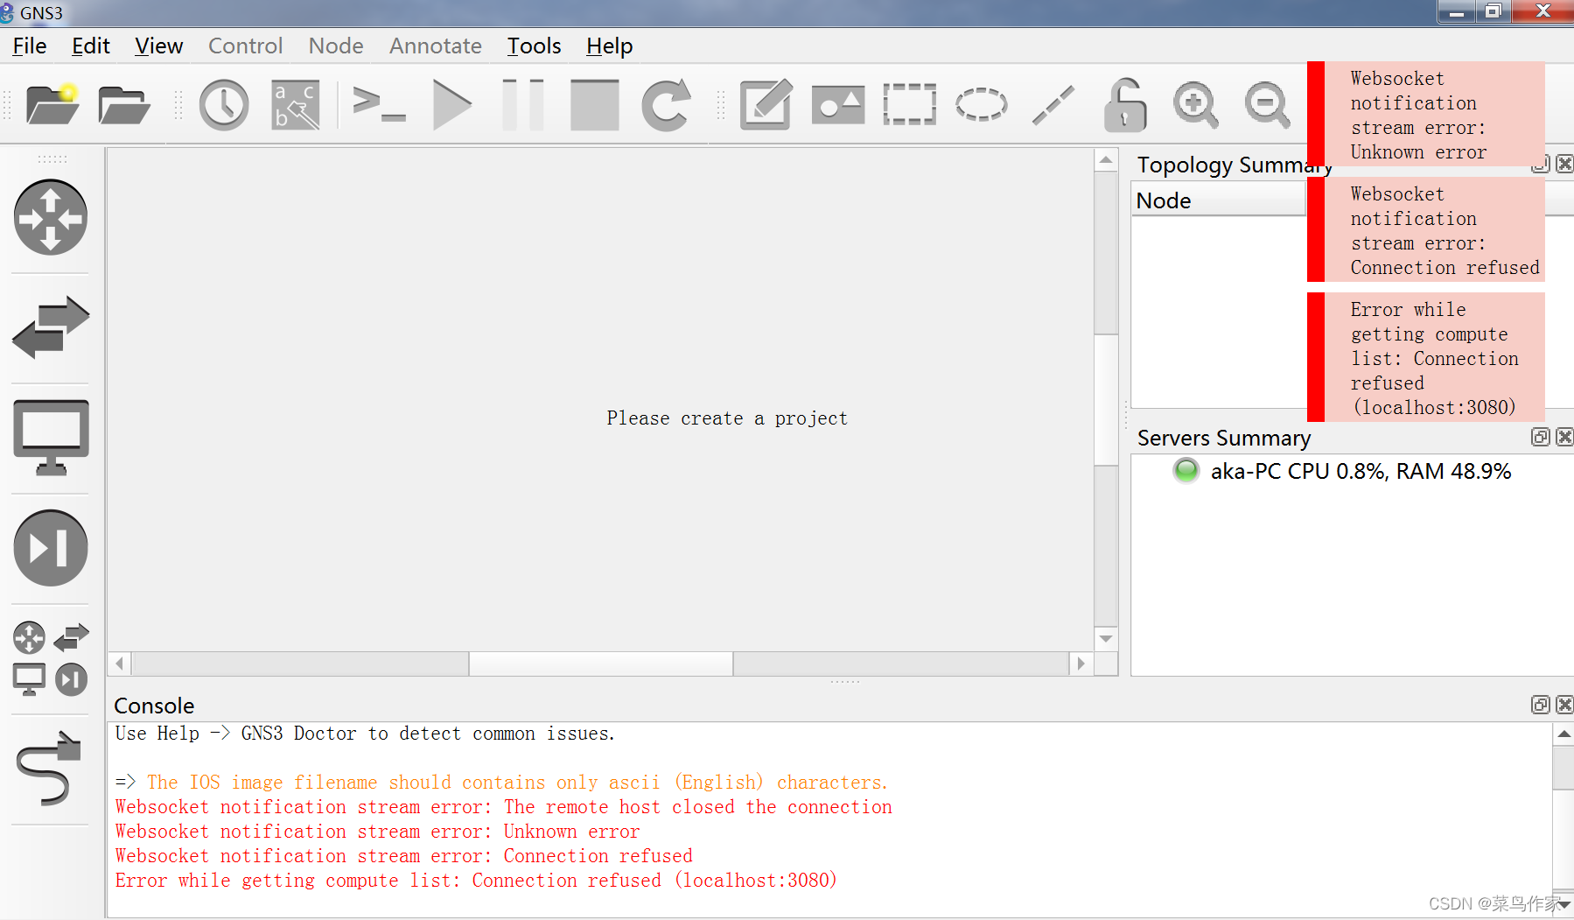Click the workspace horizontal scrollbar thumb
The image size is (1574, 920).
pos(601,664)
